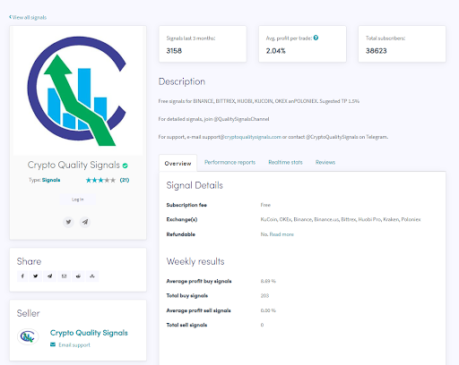Click the help icon beside Avg. profit per trade

(316, 38)
